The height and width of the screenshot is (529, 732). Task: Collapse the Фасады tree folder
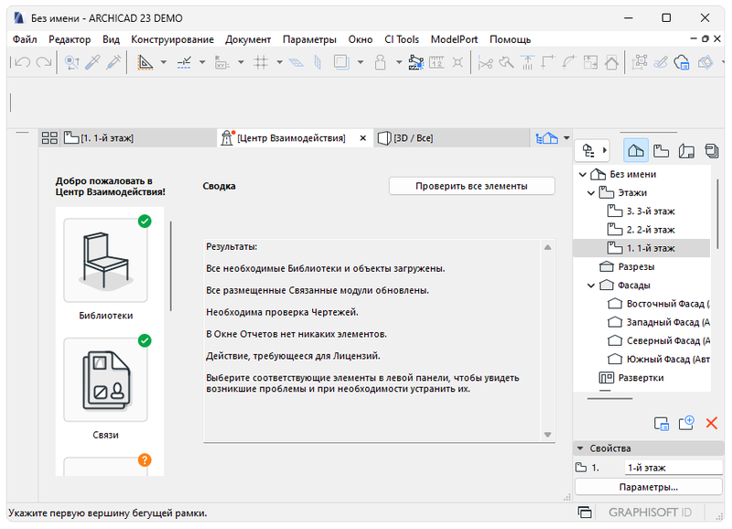pos(591,286)
